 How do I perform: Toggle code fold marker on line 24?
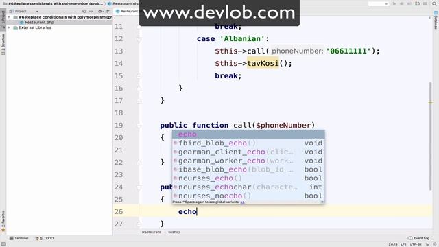coord(139,187)
